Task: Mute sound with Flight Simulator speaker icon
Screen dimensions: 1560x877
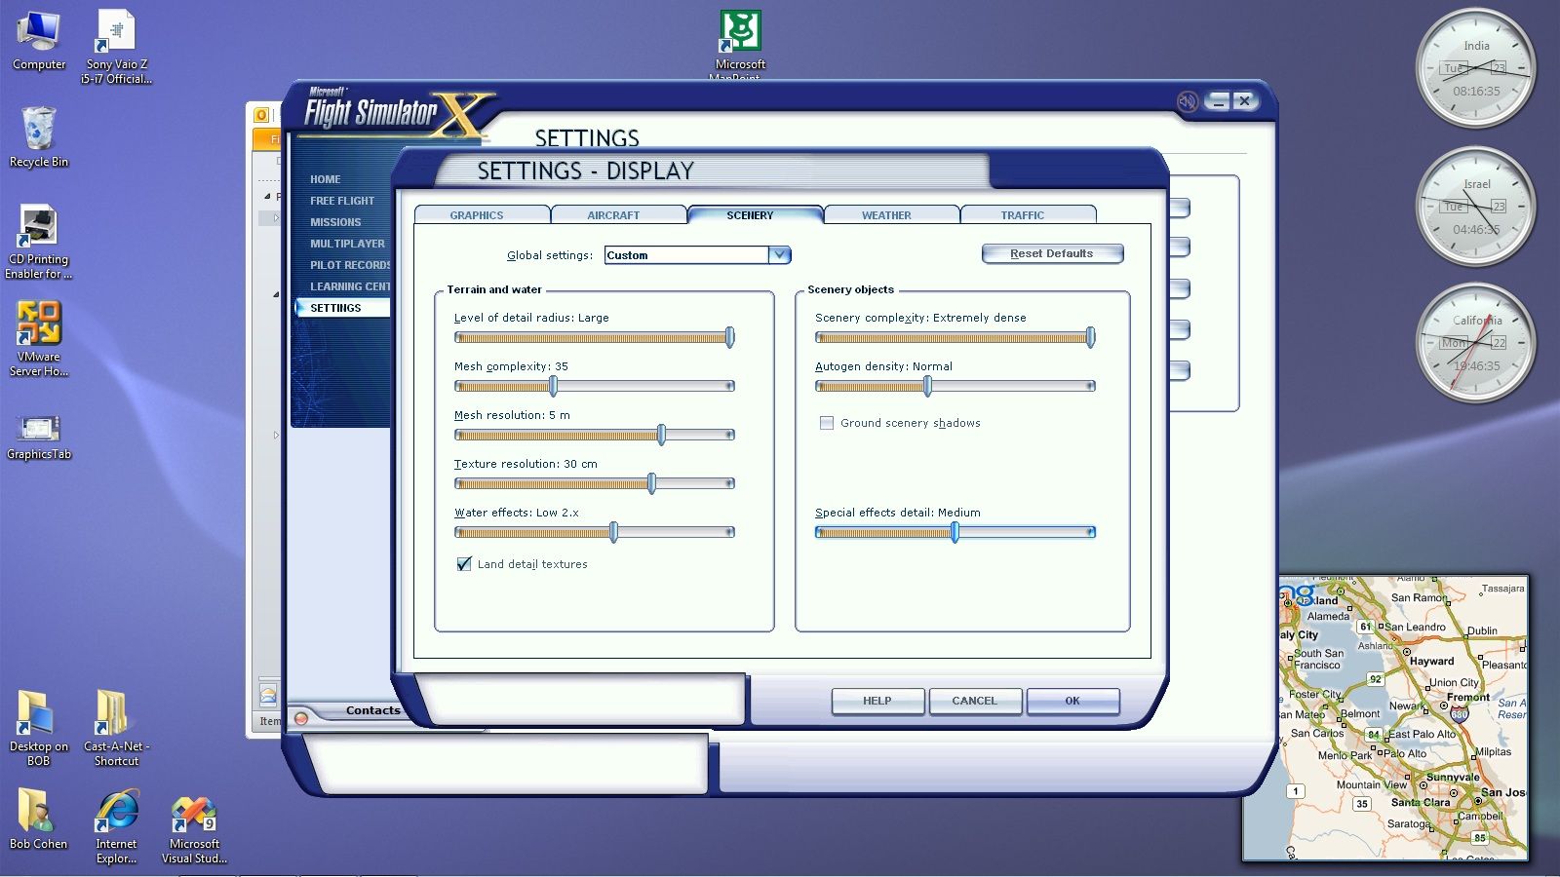Action: (1188, 101)
